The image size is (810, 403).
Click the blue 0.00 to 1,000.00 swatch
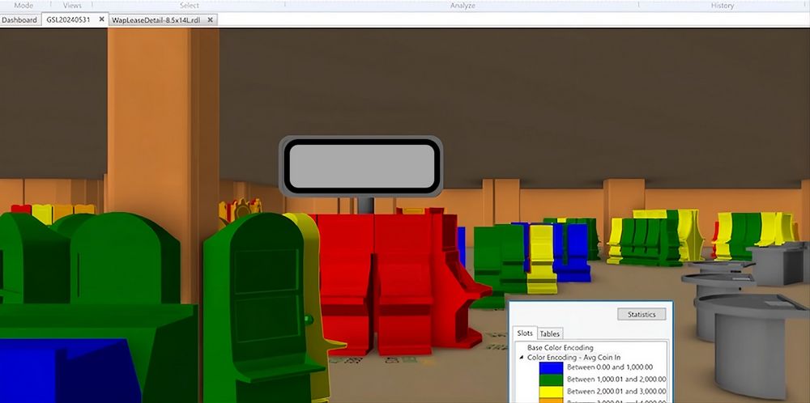[x=551, y=367]
